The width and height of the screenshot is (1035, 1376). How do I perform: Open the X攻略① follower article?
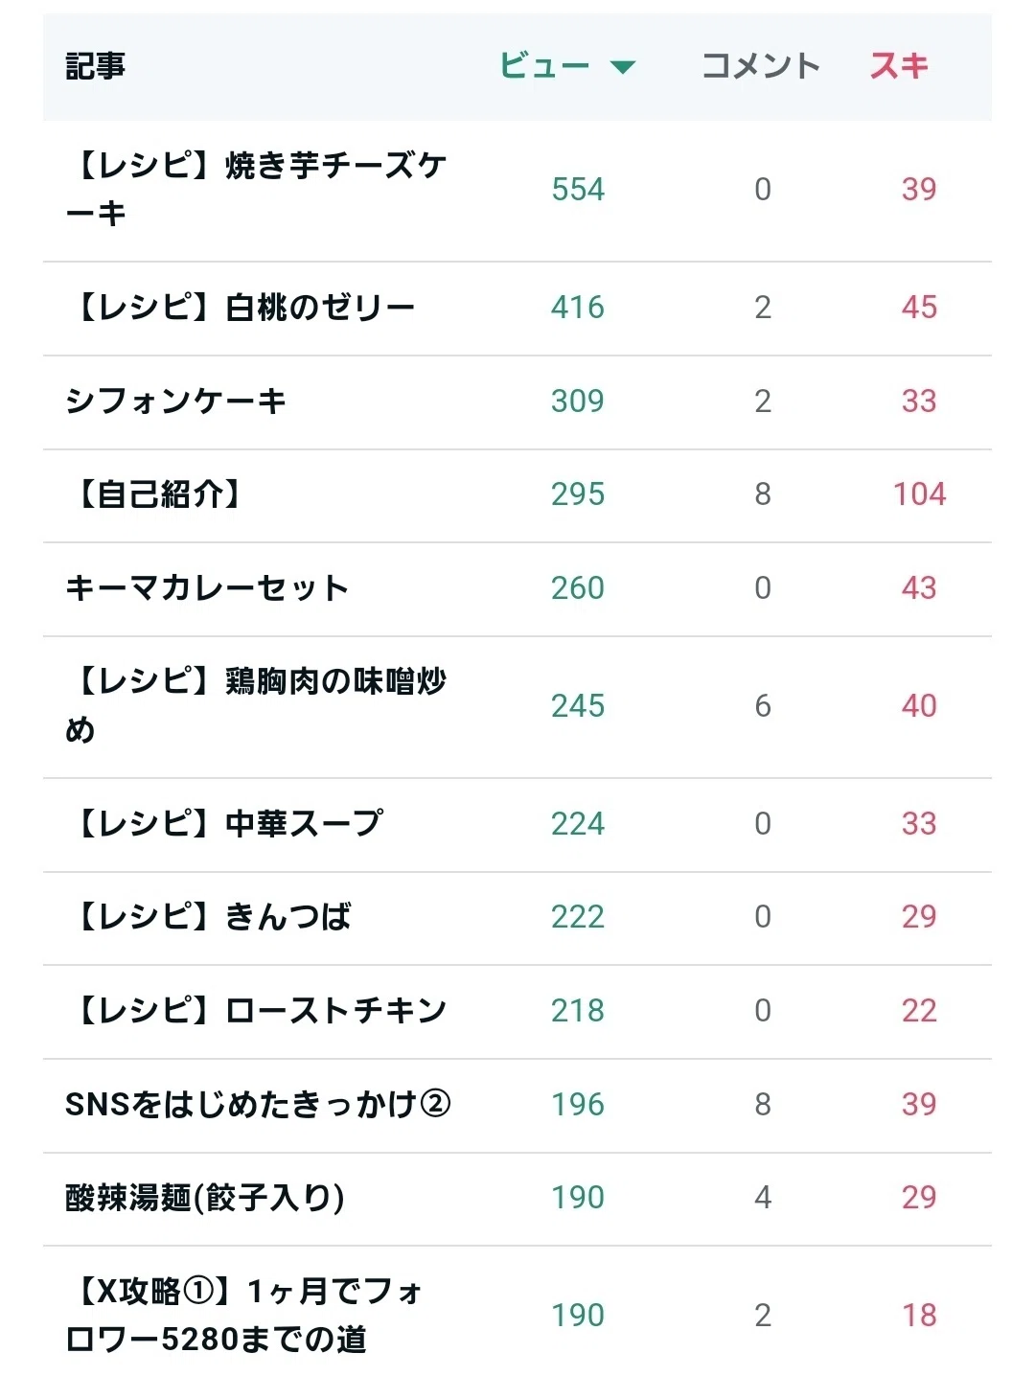click(x=244, y=1316)
